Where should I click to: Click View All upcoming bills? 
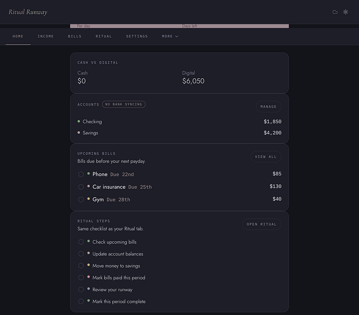[x=265, y=156]
